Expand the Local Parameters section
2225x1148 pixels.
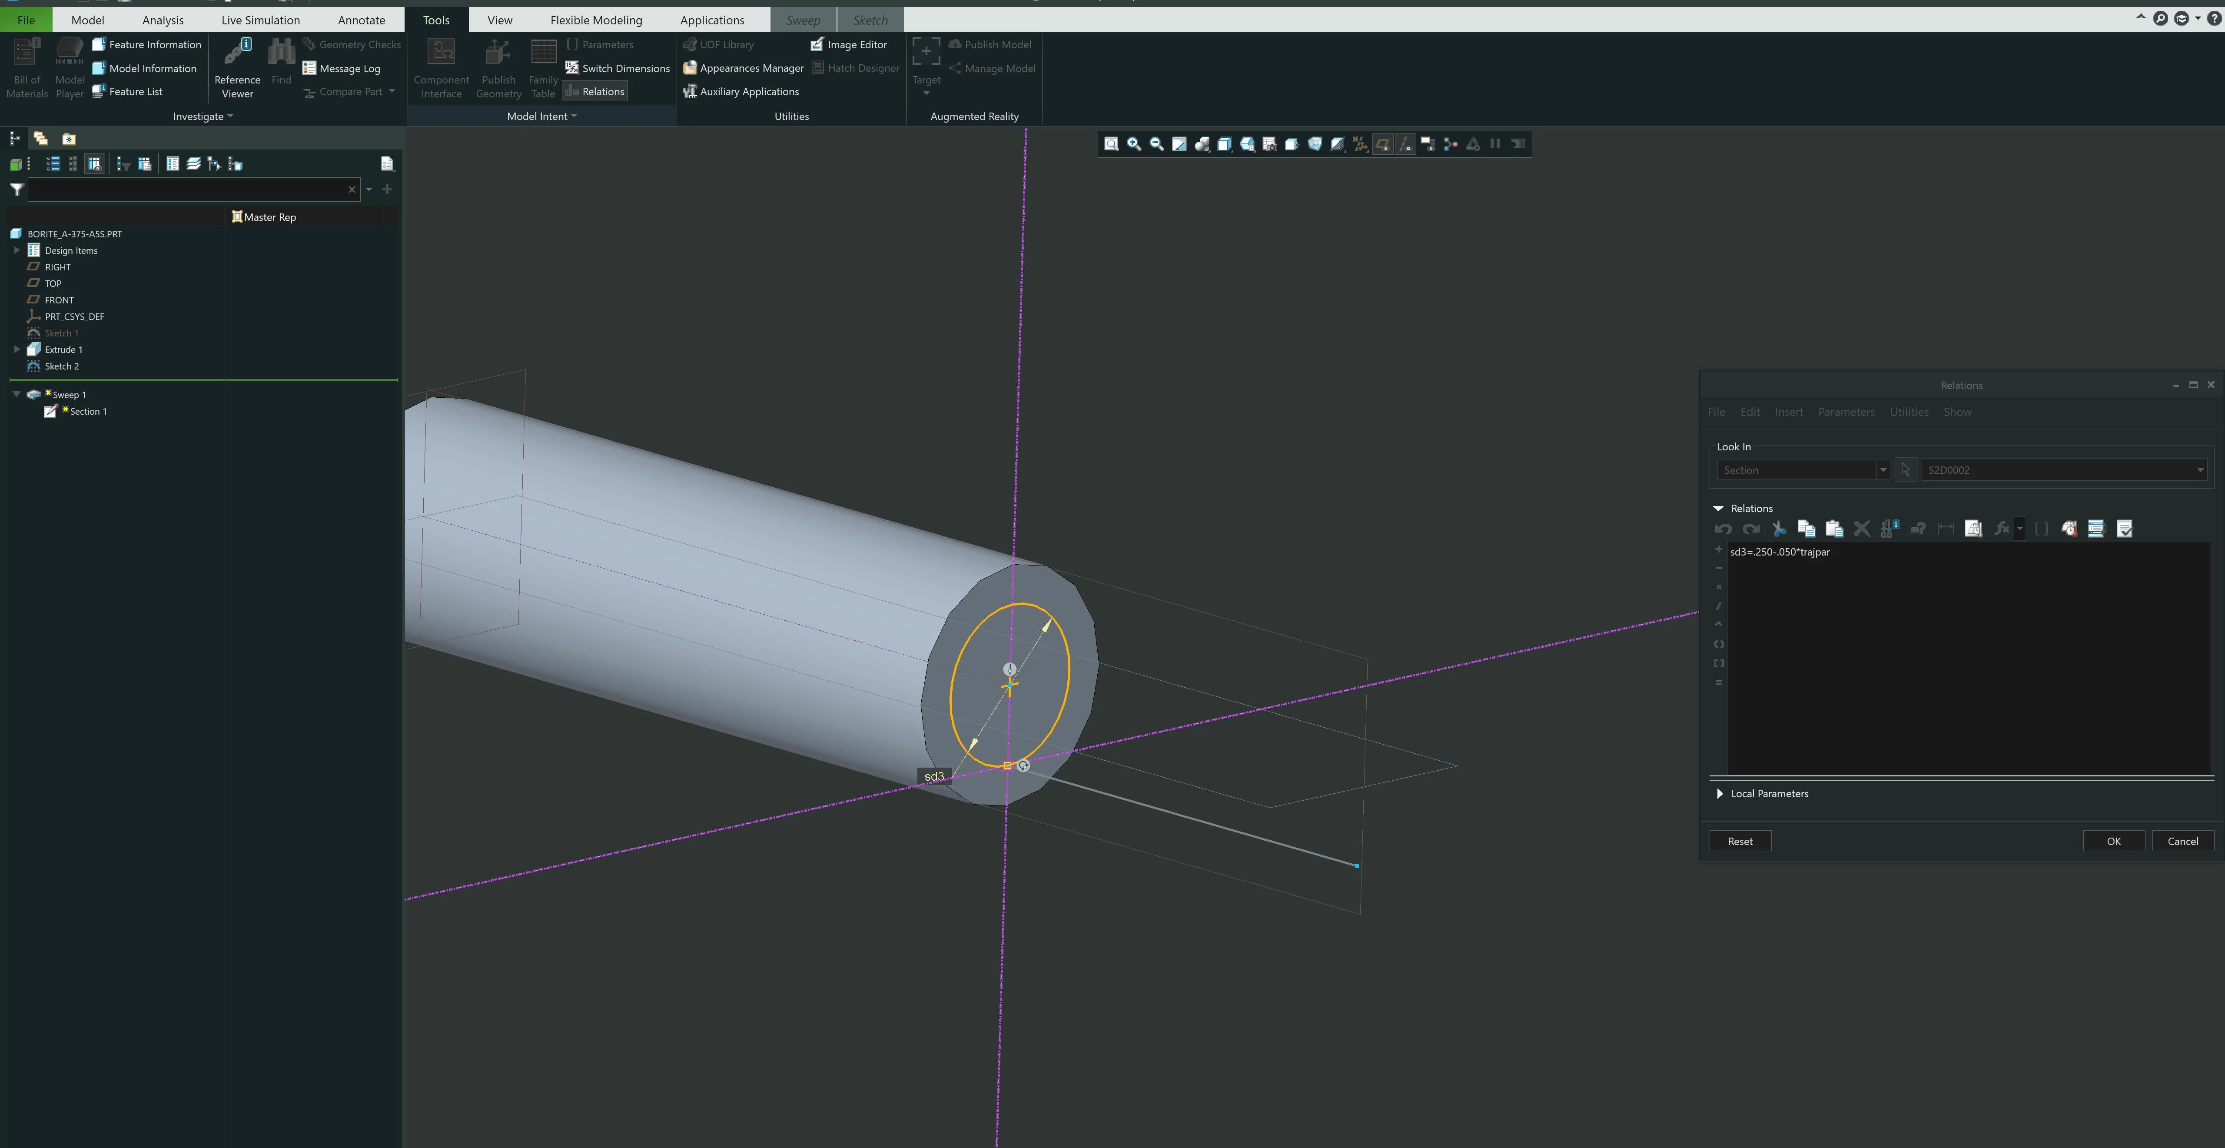1720,794
